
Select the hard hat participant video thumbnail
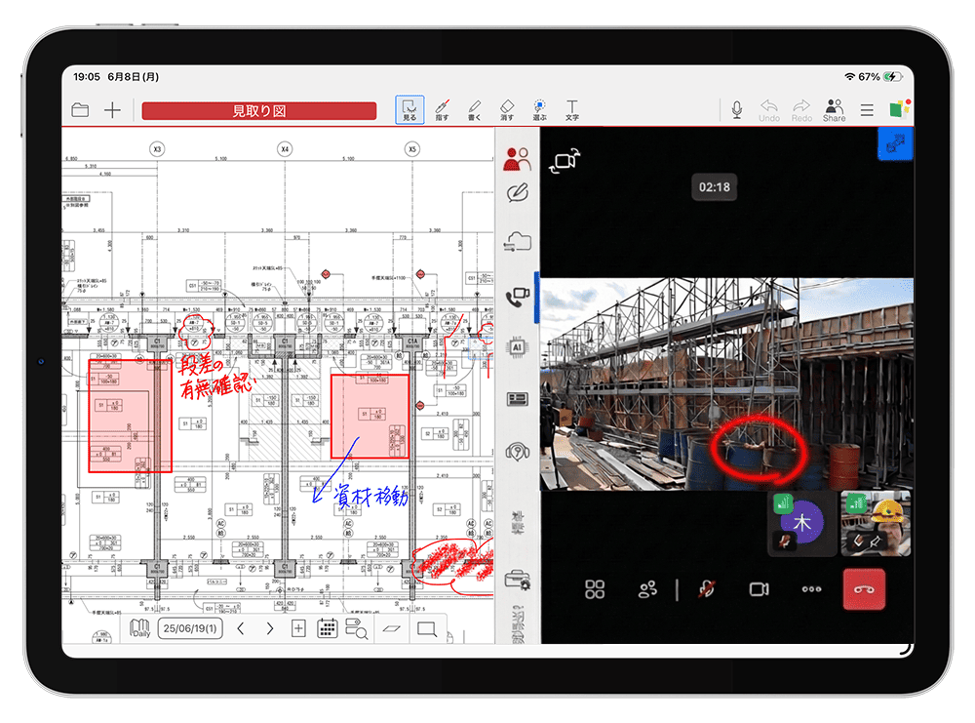876,523
